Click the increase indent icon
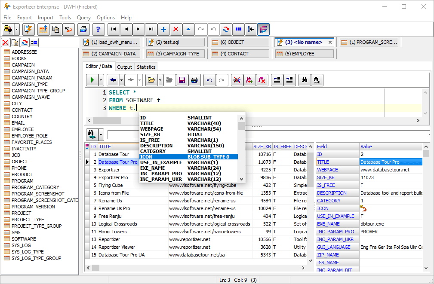Viewport: 434px width, 284px height. coord(289,80)
